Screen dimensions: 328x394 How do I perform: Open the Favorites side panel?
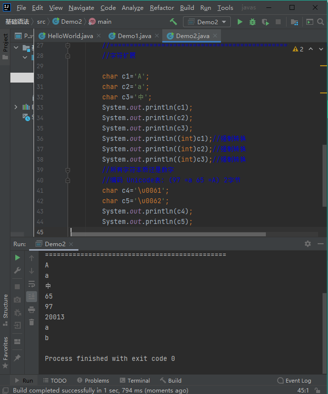tap(5, 352)
